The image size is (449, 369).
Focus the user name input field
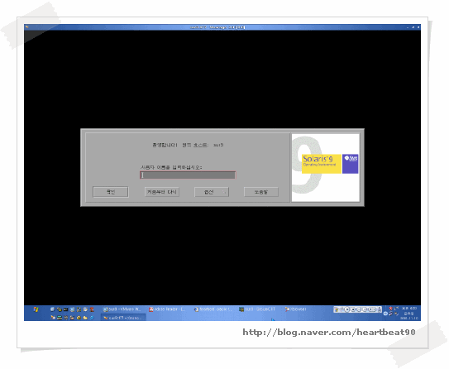(188, 175)
